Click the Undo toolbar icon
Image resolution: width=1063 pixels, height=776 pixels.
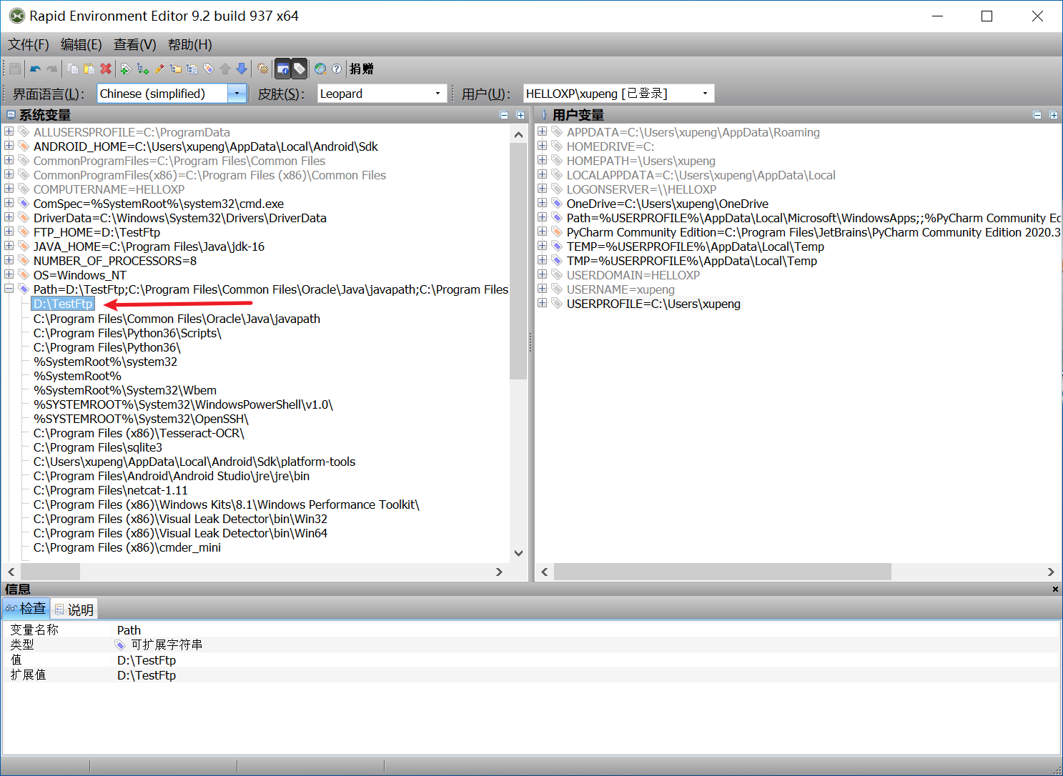(x=36, y=68)
